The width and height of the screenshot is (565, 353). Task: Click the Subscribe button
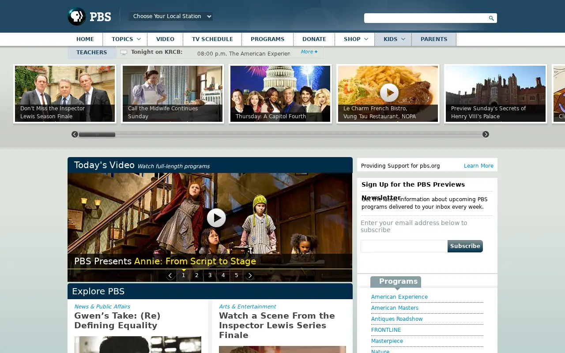coord(465,246)
